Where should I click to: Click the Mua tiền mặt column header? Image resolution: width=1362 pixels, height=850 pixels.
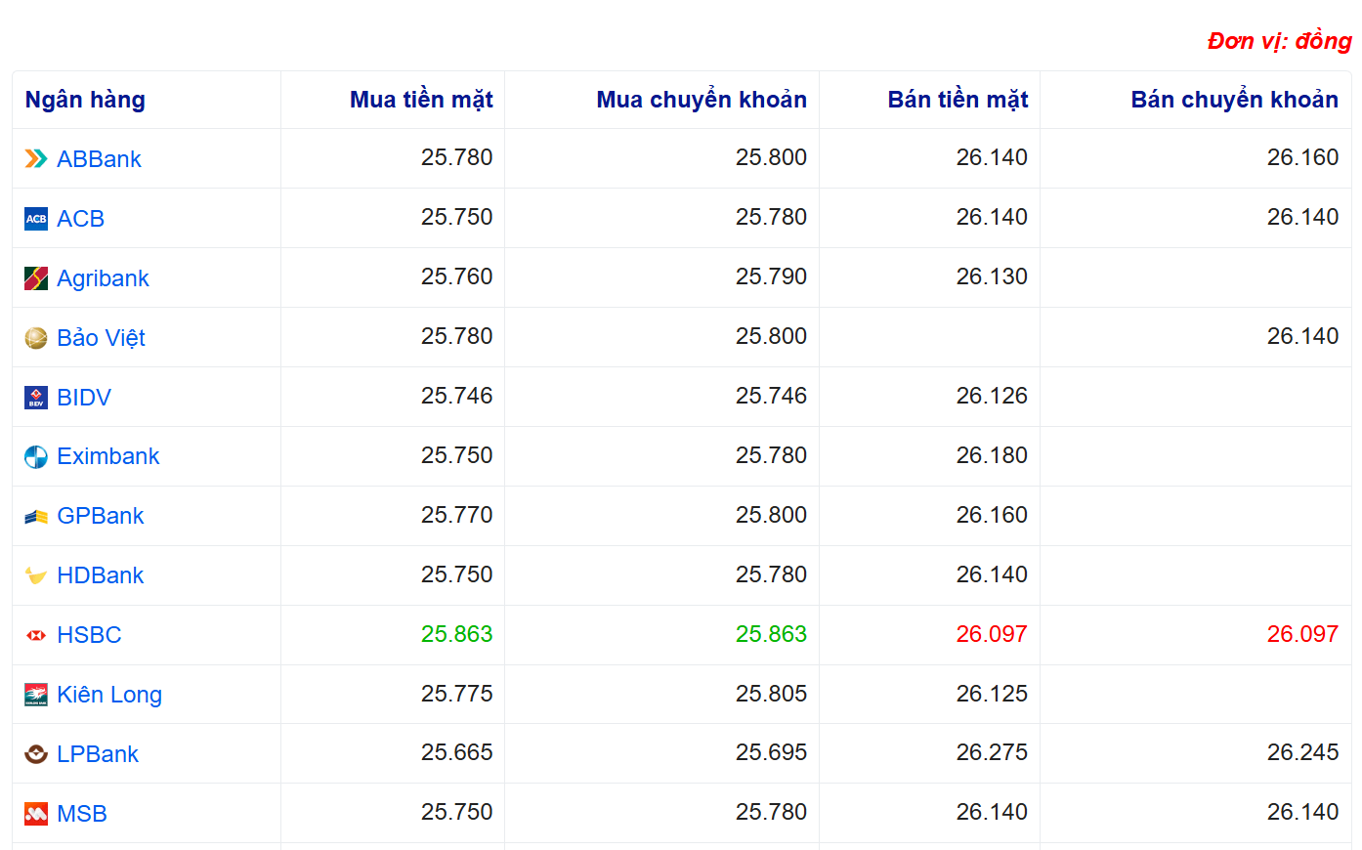421,100
